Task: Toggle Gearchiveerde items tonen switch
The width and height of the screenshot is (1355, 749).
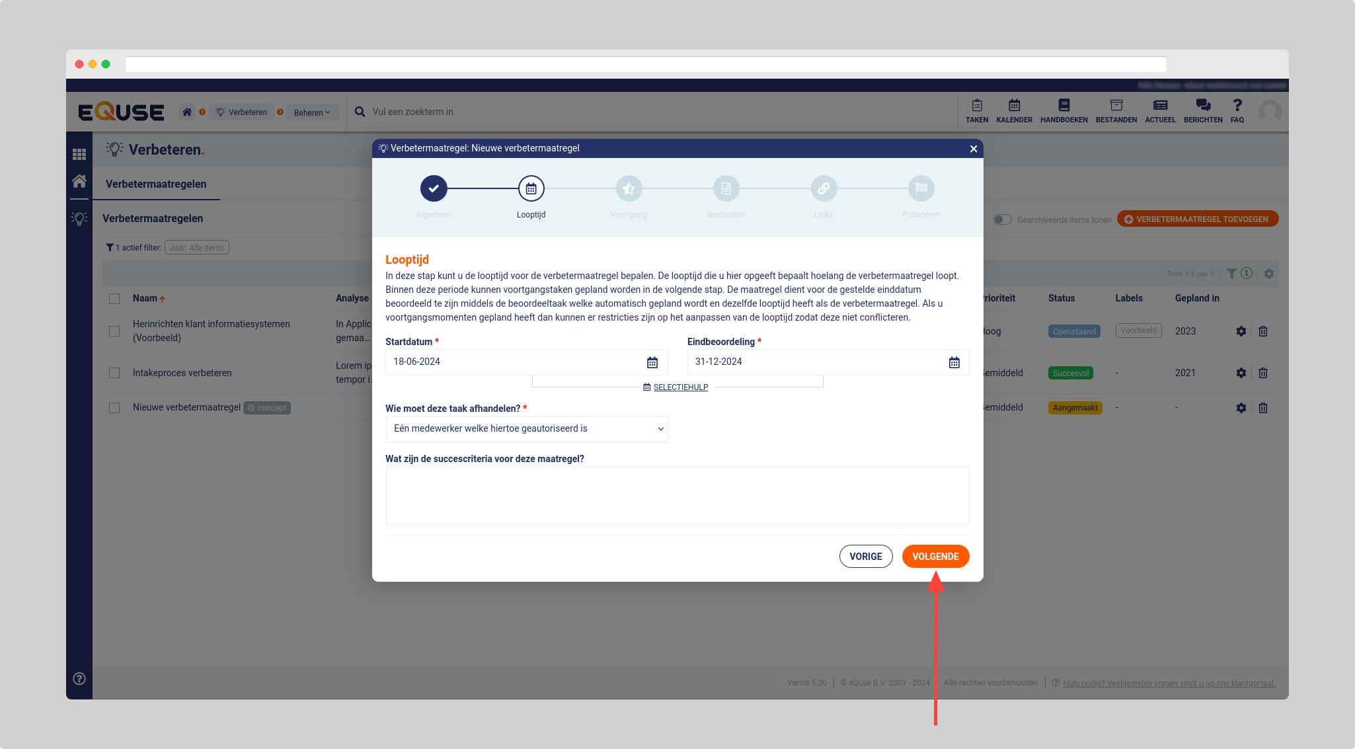Action: click(1002, 219)
